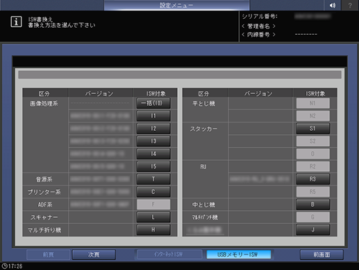Select the L button for スキャナー

153,217
